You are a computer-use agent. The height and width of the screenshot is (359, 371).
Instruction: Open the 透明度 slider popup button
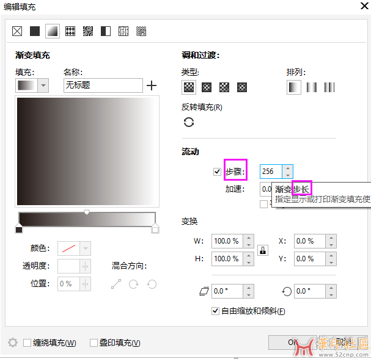[x=86, y=266]
